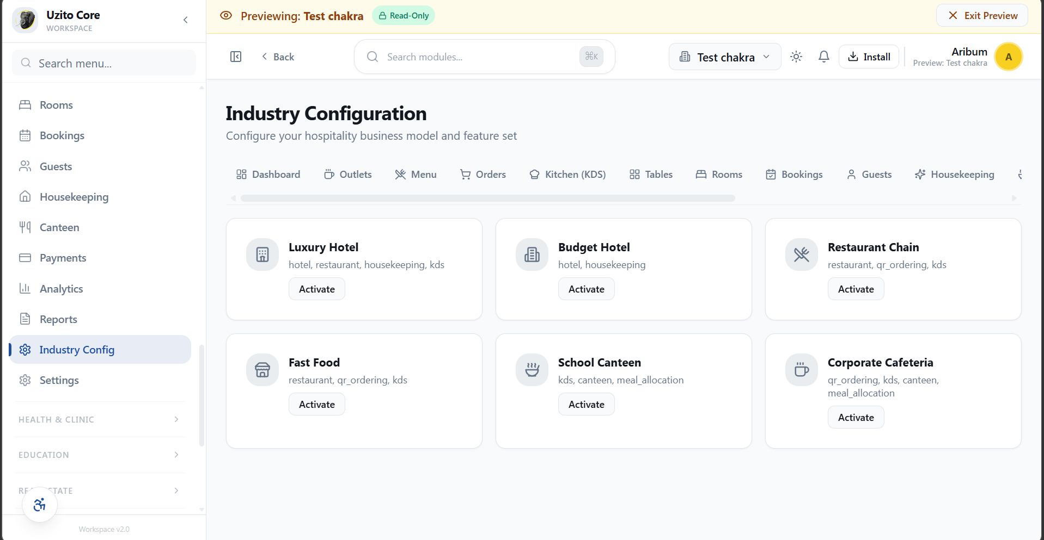Click the Restaurant Chain utensils icon
Image resolution: width=1044 pixels, height=540 pixels.
point(801,255)
